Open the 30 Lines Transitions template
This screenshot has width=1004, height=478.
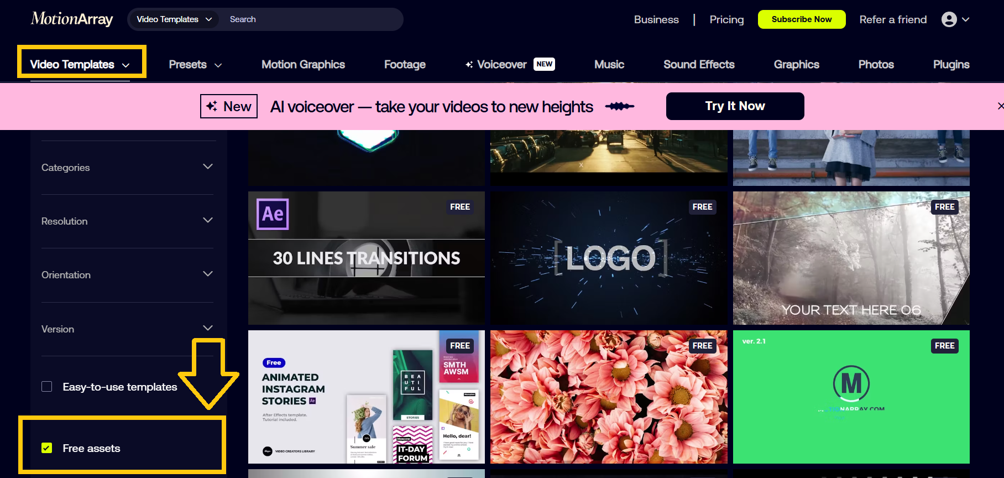coord(366,258)
